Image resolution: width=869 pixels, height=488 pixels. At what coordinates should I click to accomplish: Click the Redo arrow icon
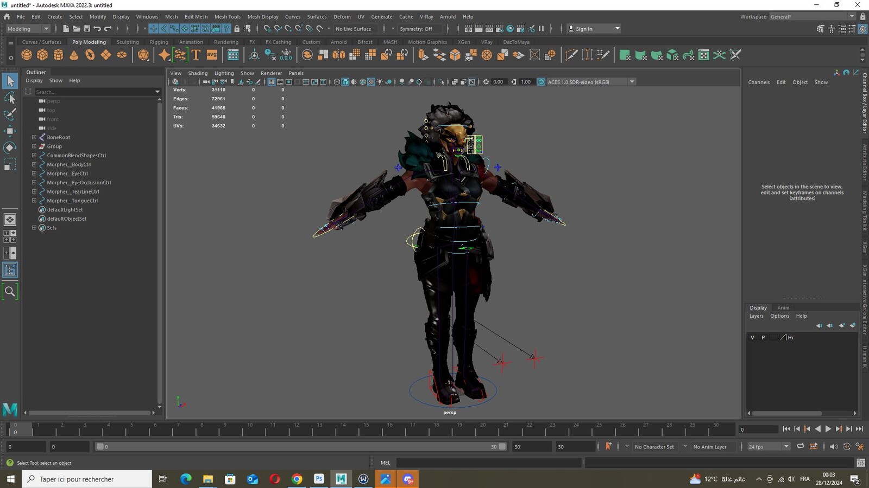[108, 29]
